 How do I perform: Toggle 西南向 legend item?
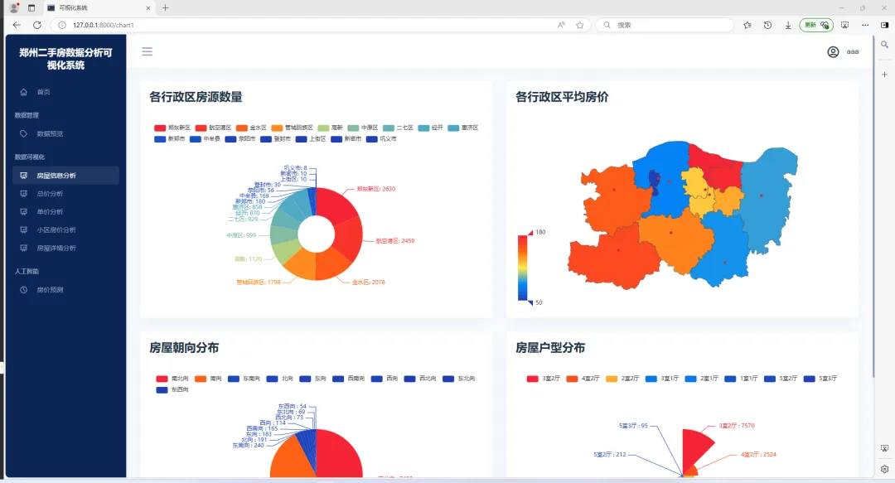coord(349,379)
